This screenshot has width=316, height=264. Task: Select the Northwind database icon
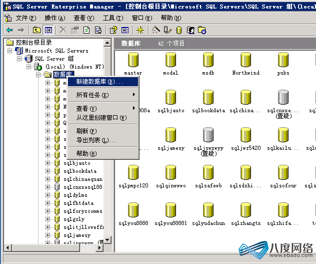[245, 60]
